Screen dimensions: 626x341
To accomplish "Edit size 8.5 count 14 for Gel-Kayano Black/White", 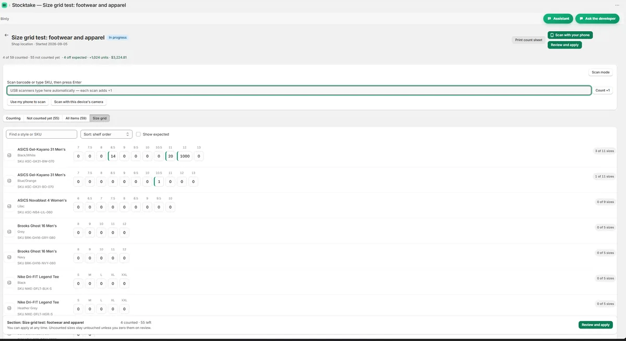I will click(x=113, y=156).
